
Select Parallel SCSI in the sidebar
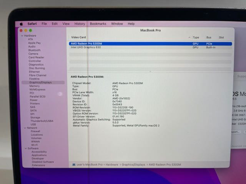pyautogui.click(x=38, y=97)
